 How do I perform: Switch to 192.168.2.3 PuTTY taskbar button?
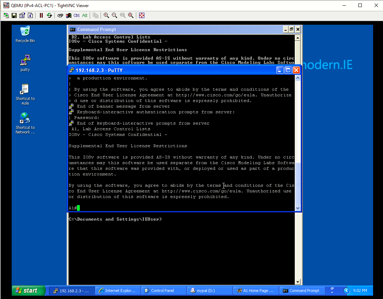(72, 291)
